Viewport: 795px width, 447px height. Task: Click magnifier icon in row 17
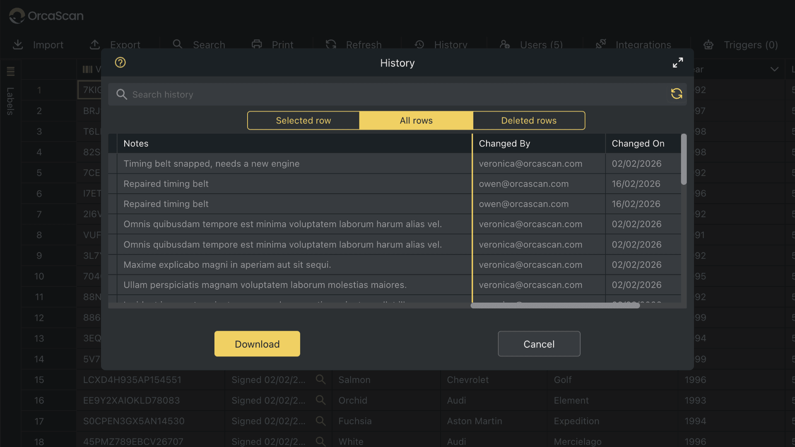click(320, 421)
